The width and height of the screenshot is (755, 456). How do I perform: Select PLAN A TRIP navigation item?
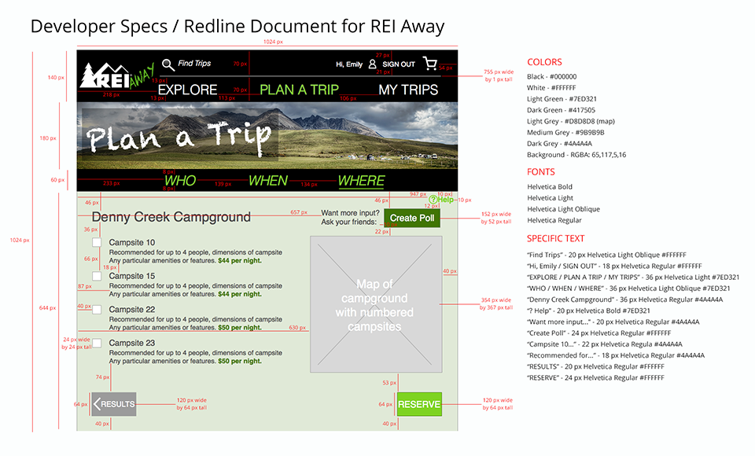(299, 90)
